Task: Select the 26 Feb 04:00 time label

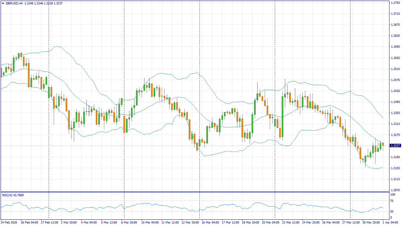Action: click(x=30, y=222)
